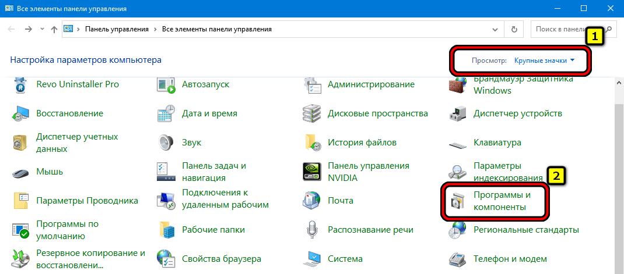Open the Почта link
This screenshot has width=624, height=274.
click(x=340, y=201)
